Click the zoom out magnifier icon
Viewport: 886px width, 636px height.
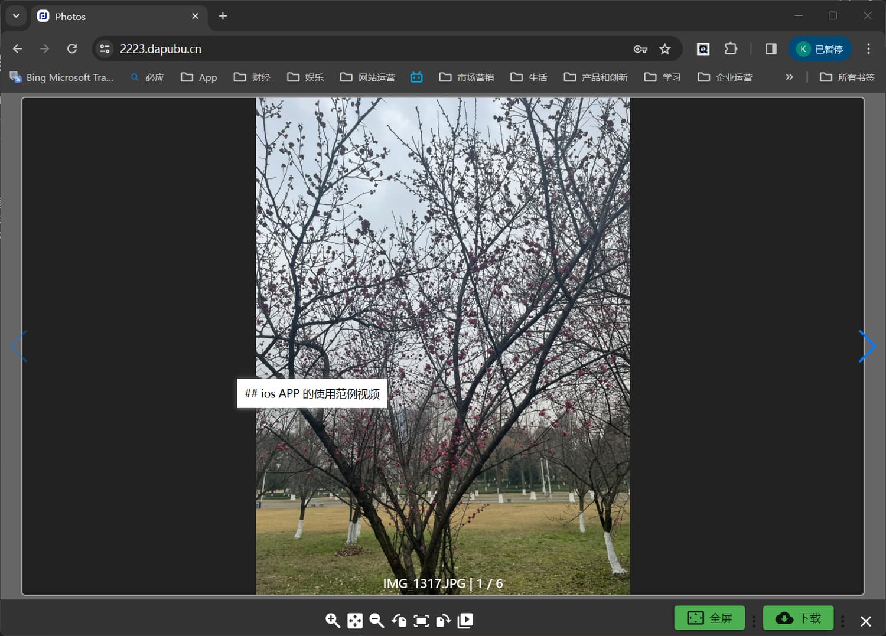(376, 620)
